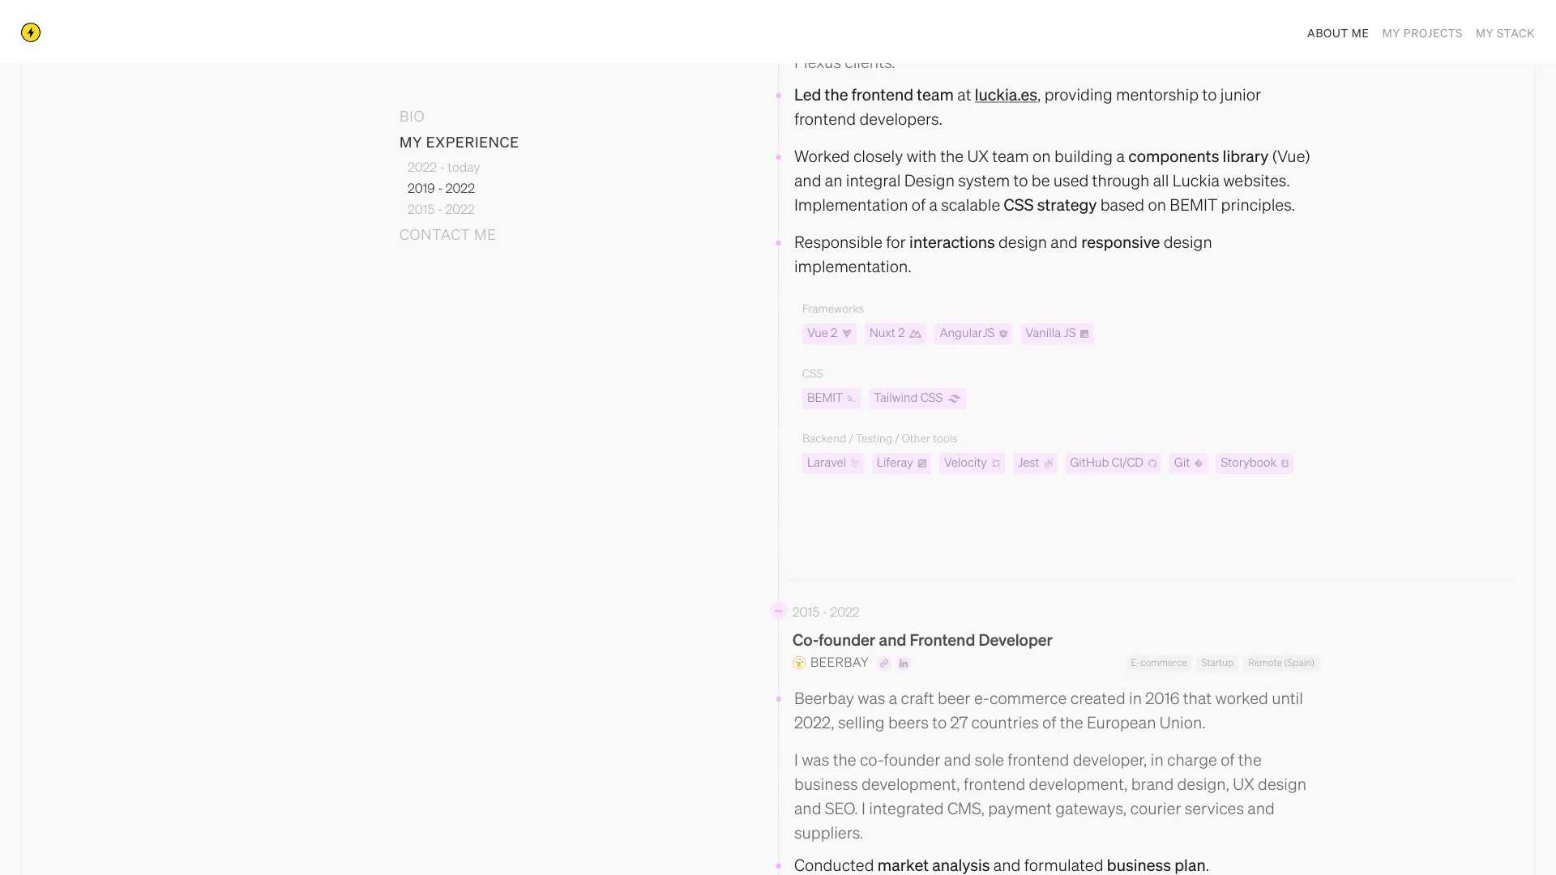Click the Tailwind CSS icon
1556x875 pixels.
(x=953, y=398)
